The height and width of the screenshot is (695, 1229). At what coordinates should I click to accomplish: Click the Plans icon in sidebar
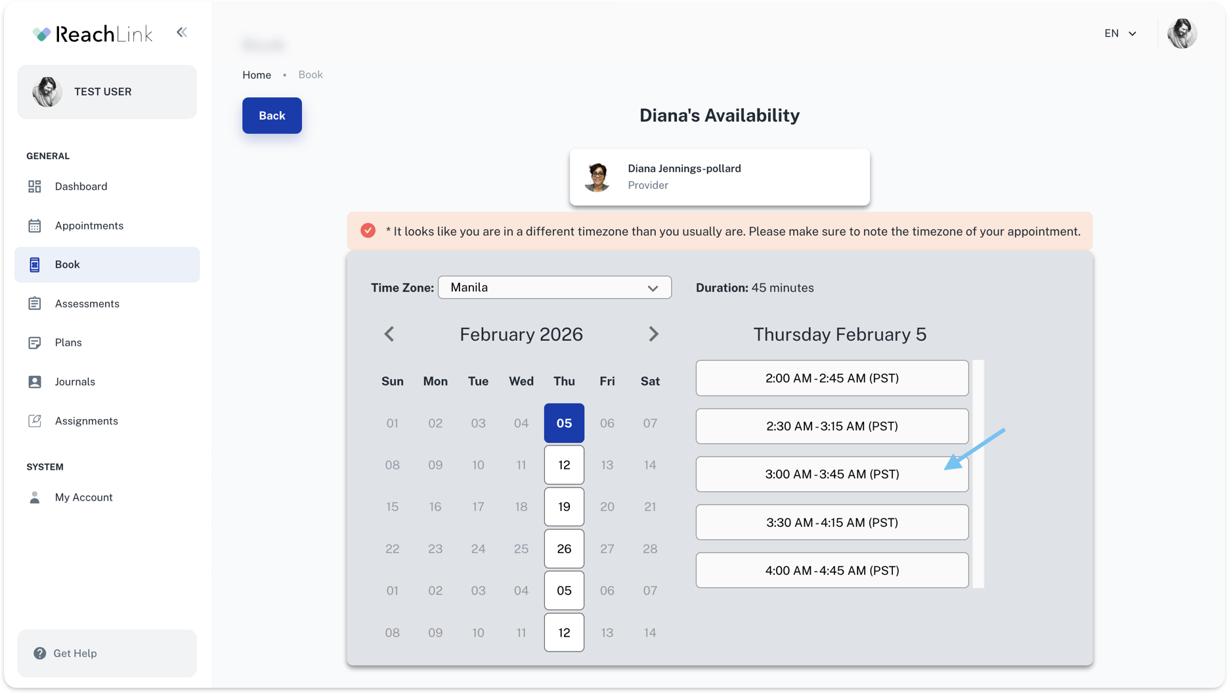[35, 343]
